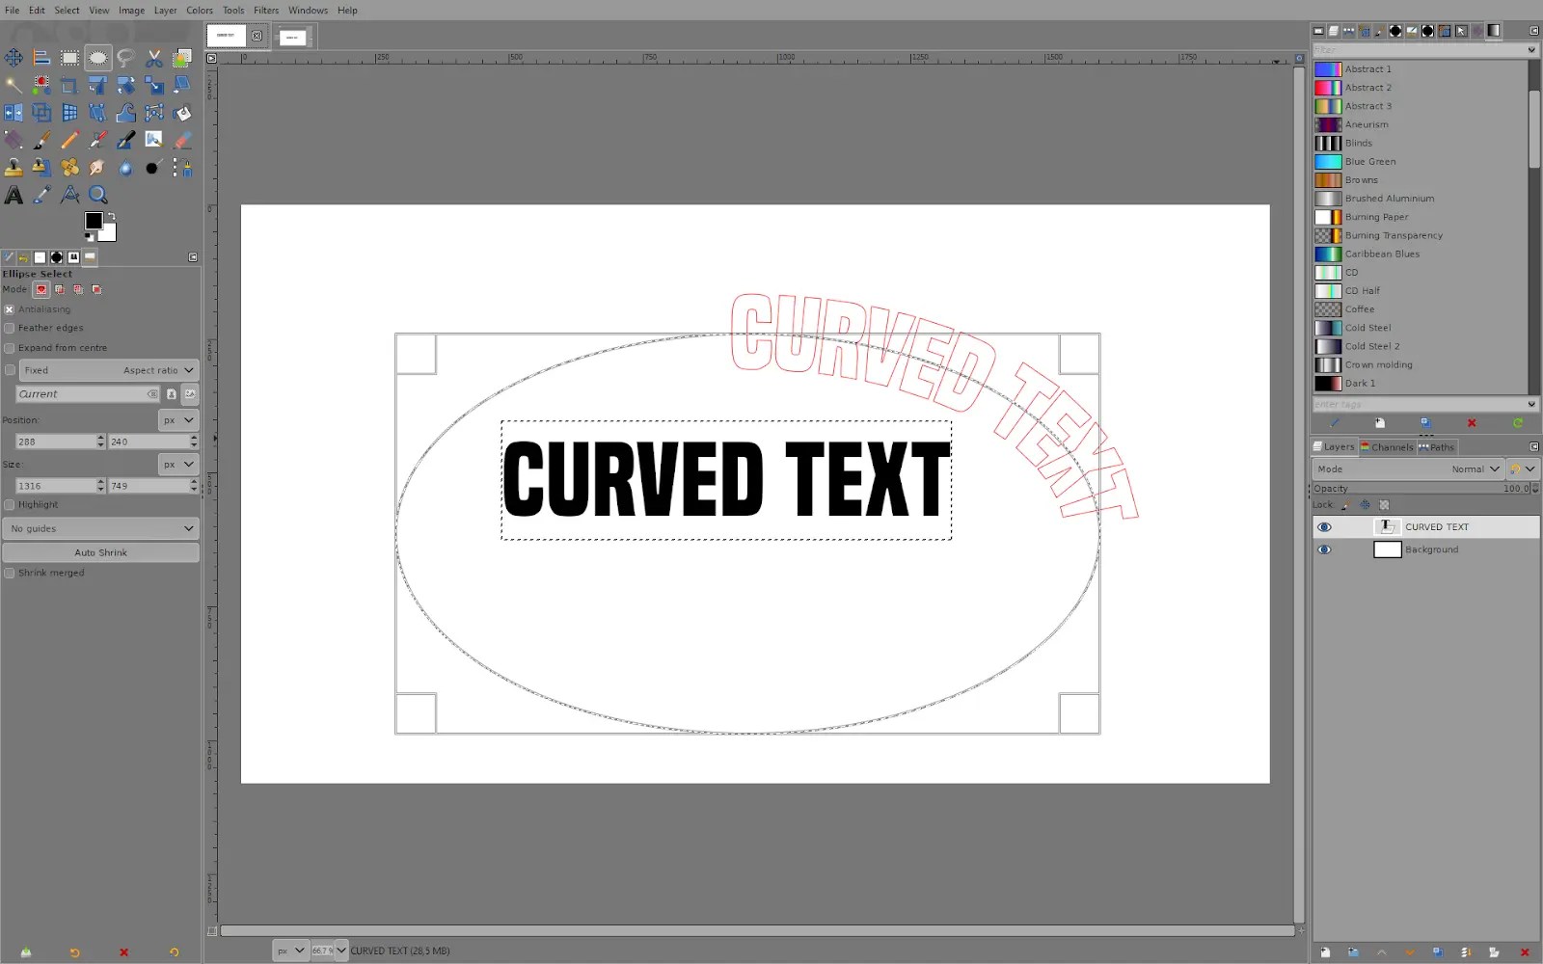
Task: Enable the Feather edges checkbox
Action: coord(9,328)
